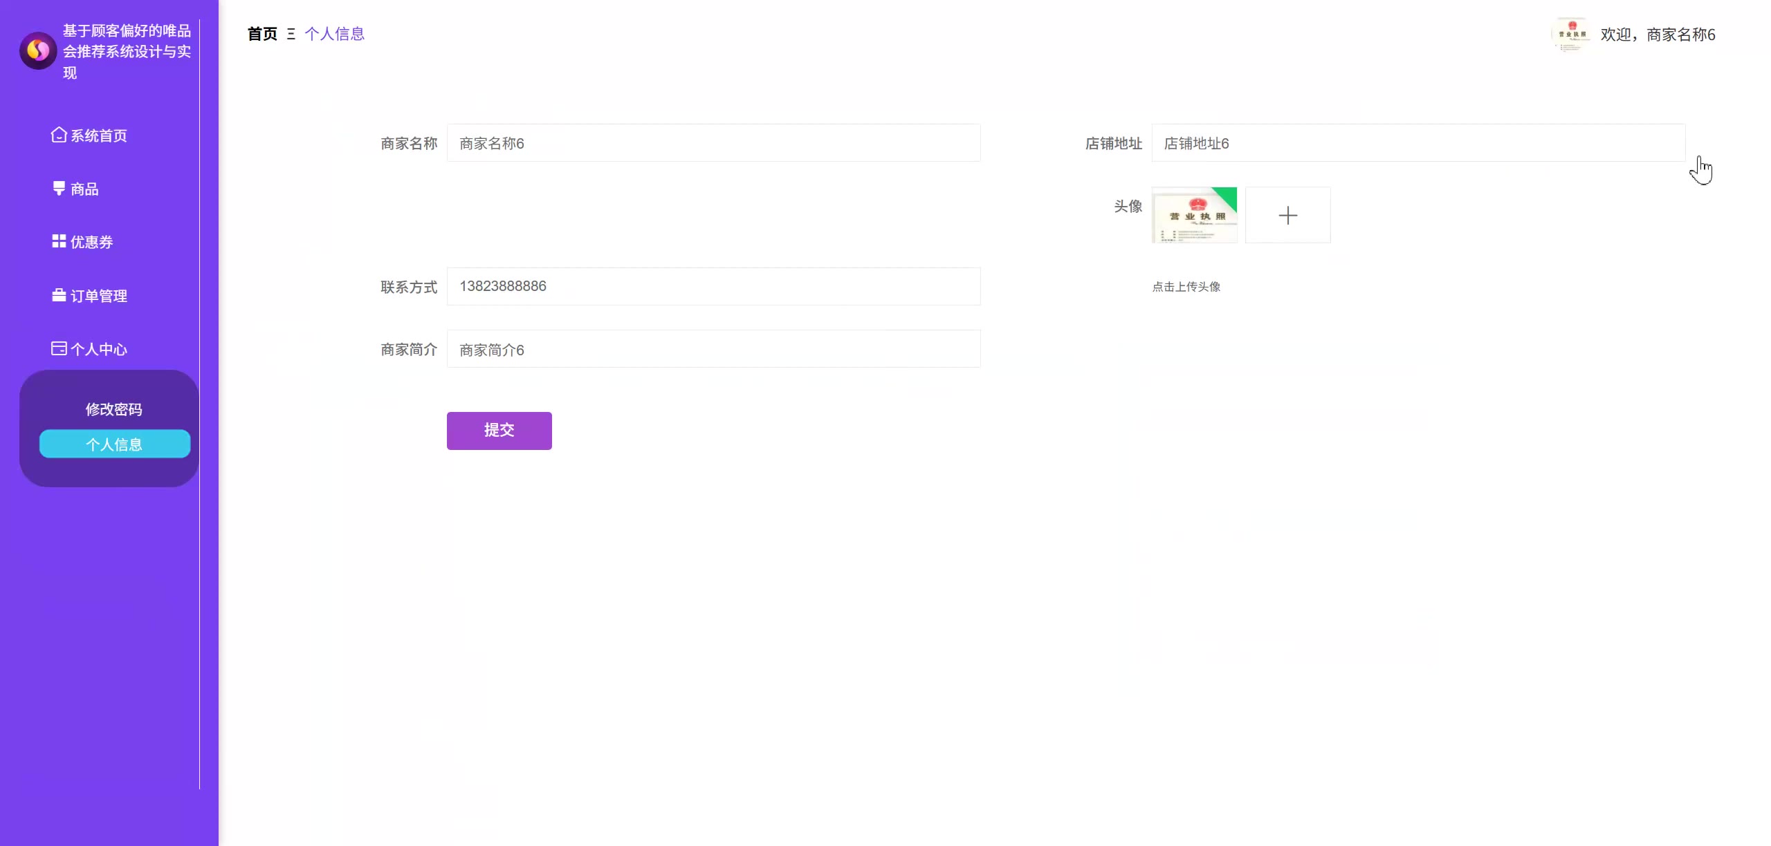This screenshot has width=1771, height=846.
Task: Expand the 个人中心 menu section
Action: (x=99, y=349)
